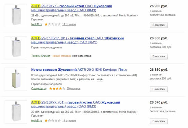Click boiler thumbnail of the 26 900 руб. offer
The image size is (188, 128).
coord(16,16)
